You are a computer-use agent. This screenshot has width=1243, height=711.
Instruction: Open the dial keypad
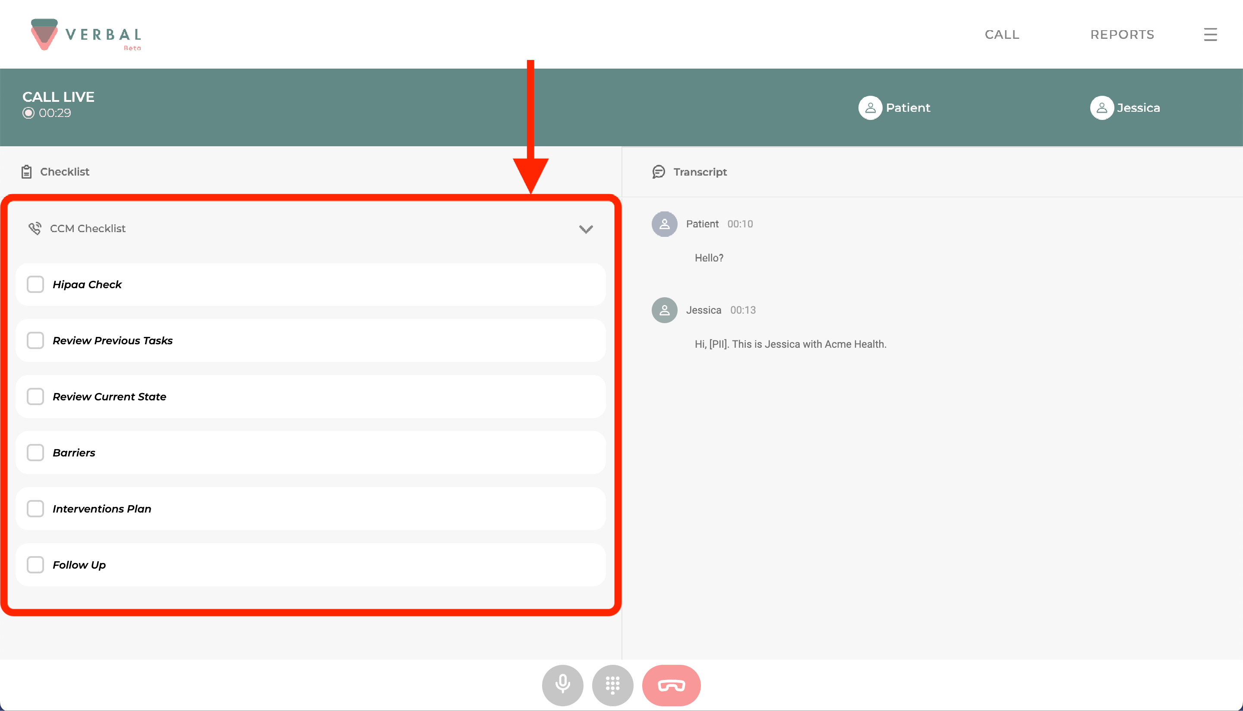pyautogui.click(x=612, y=685)
